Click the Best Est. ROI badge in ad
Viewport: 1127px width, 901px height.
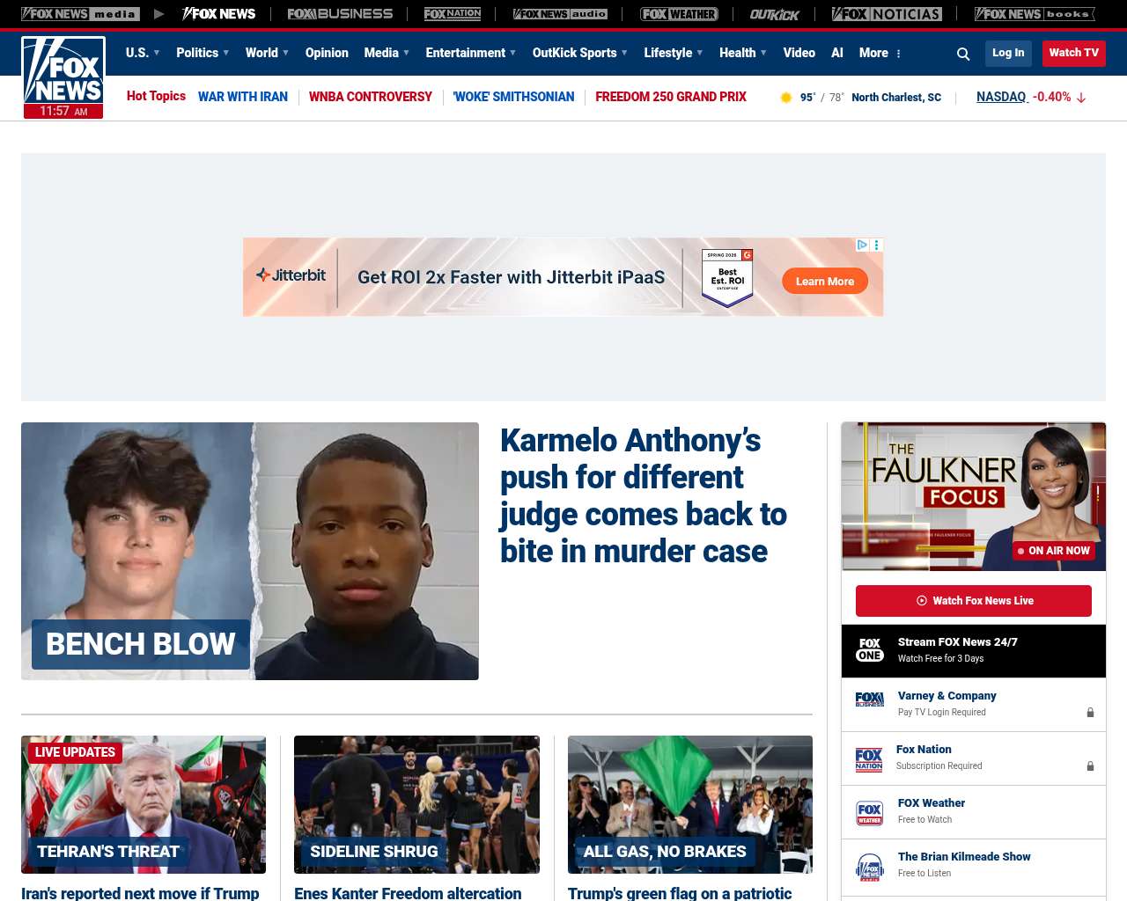pyautogui.click(x=727, y=277)
